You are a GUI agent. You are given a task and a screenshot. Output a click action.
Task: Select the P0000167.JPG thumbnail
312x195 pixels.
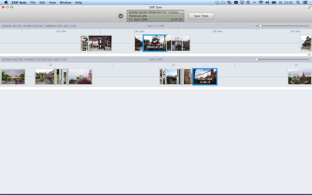[155, 43]
